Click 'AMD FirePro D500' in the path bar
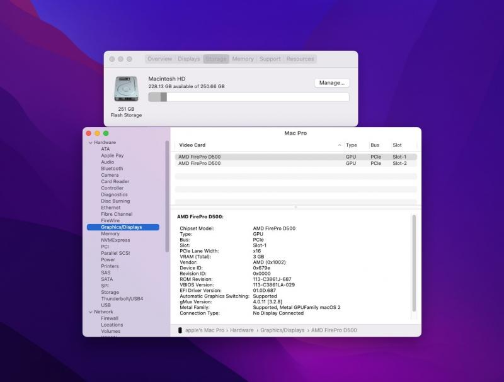Viewport: 504px width, 382px height. pos(334,330)
